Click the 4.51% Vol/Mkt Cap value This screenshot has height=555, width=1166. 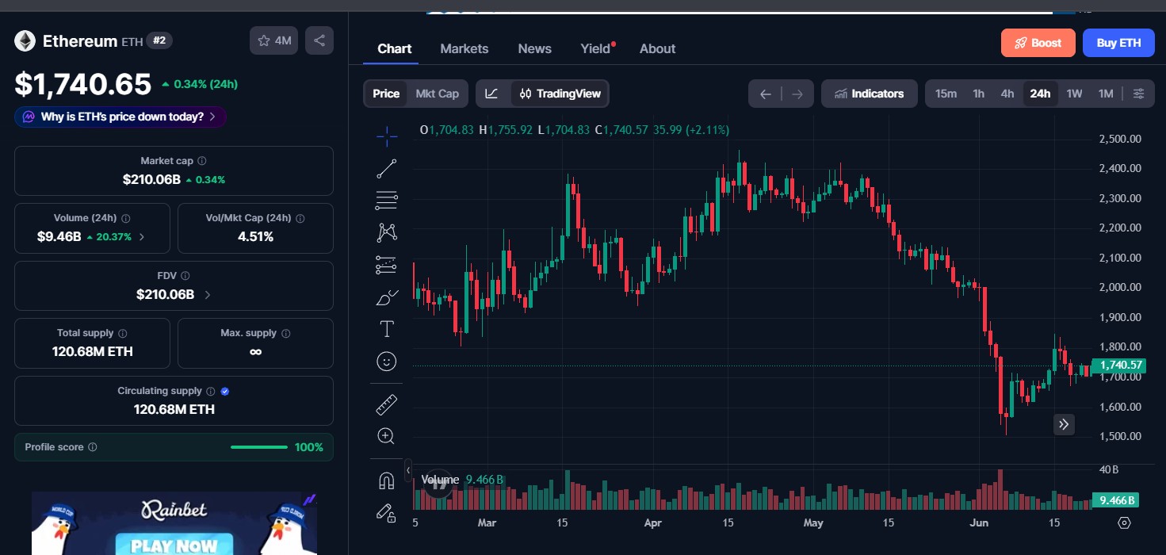point(255,236)
